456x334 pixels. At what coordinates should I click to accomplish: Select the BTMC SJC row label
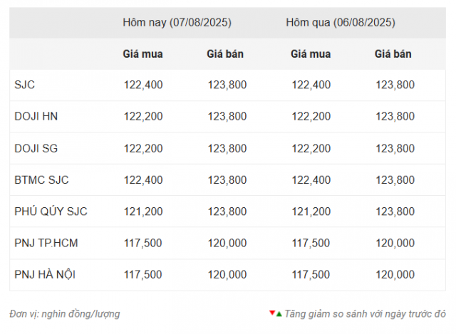41,180
